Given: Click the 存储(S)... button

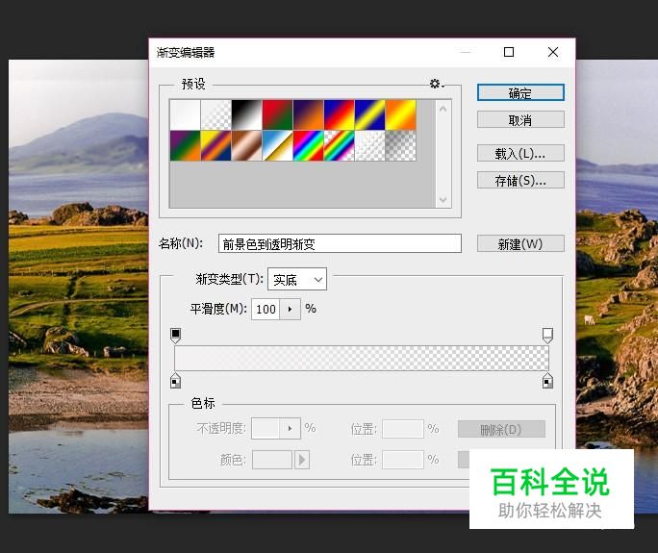Looking at the screenshot, I should (520, 181).
